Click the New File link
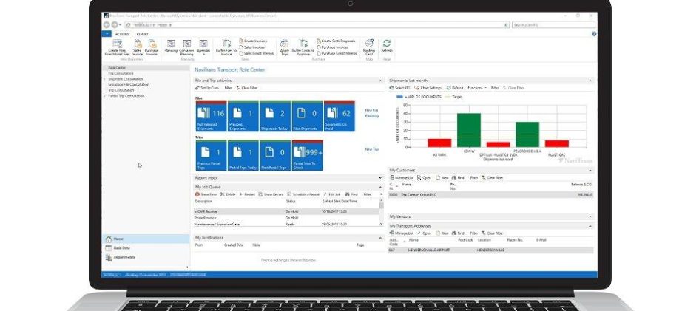 tap(372, 110)
